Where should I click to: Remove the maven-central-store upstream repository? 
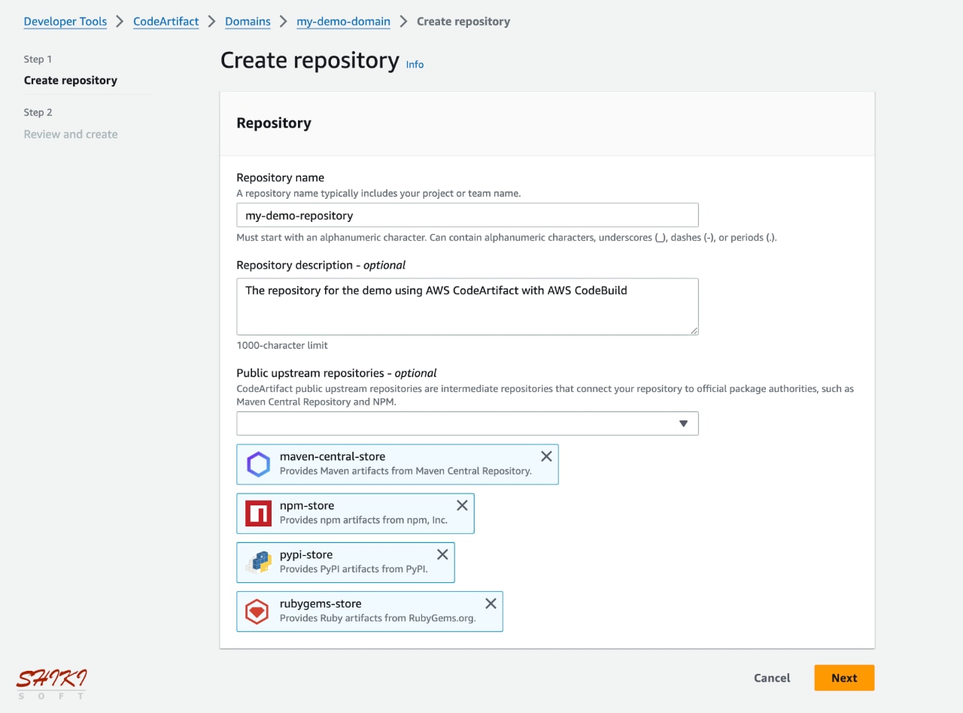point(546,457)
